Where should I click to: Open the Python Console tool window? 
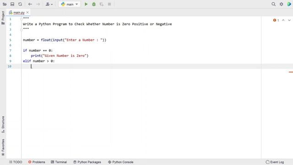coord(120,162)
